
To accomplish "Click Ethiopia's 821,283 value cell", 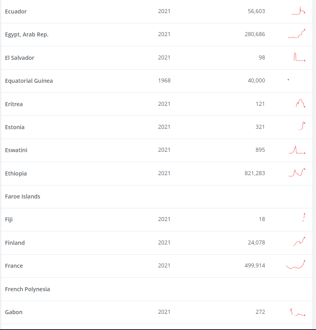I will (255, 173).
